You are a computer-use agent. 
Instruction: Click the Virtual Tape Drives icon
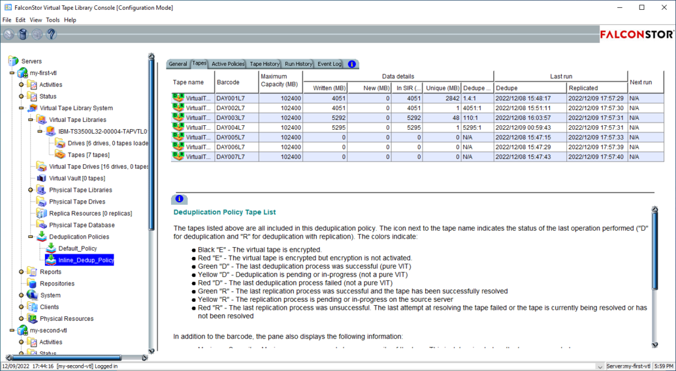(42, 167)
